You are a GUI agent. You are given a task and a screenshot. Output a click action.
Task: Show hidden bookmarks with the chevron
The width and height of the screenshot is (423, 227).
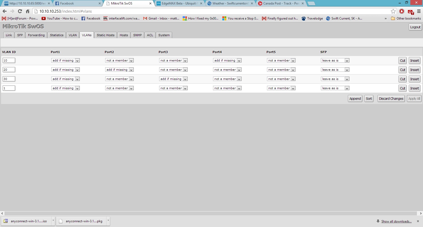[x=385, y=18]
